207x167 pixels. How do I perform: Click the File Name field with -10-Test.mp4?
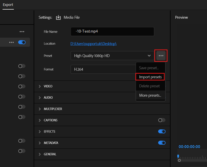click(112, 32)
